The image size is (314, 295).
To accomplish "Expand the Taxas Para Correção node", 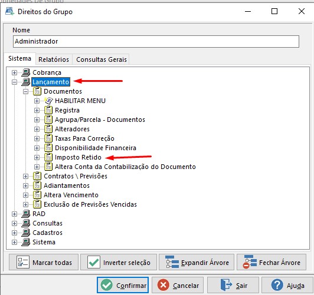I will click(x=37, y=138).
